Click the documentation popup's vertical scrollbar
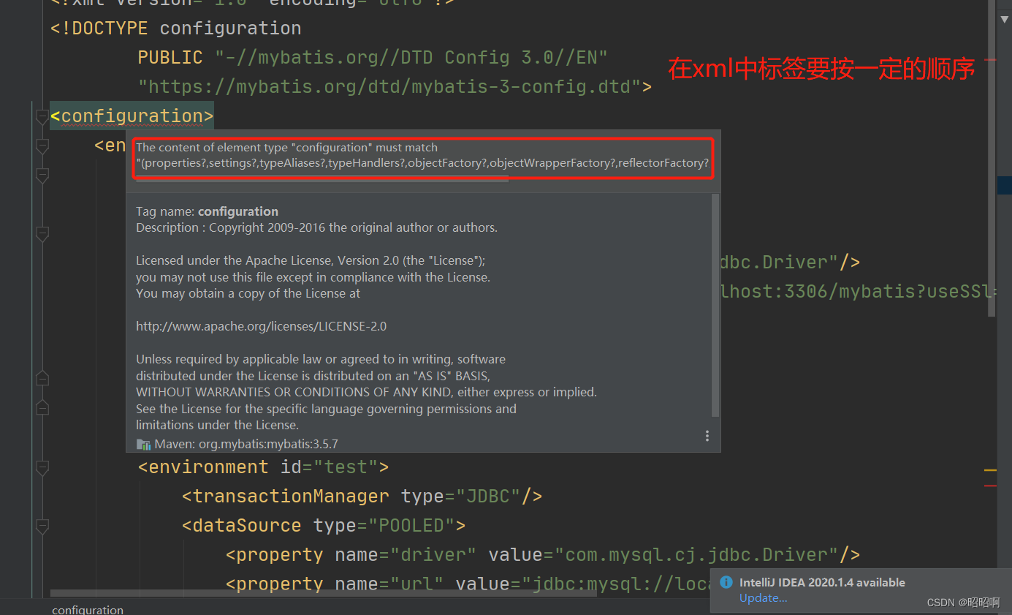The height and width of the screenshot is (615, 1012). [x=715, y=305]
